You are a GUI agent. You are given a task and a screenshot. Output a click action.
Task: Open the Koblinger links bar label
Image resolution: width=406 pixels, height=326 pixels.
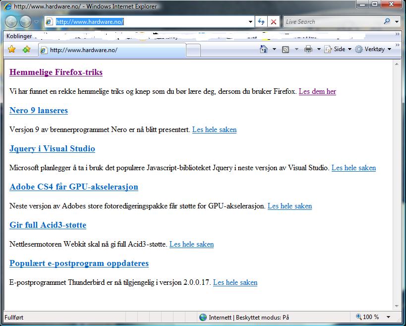19,36
